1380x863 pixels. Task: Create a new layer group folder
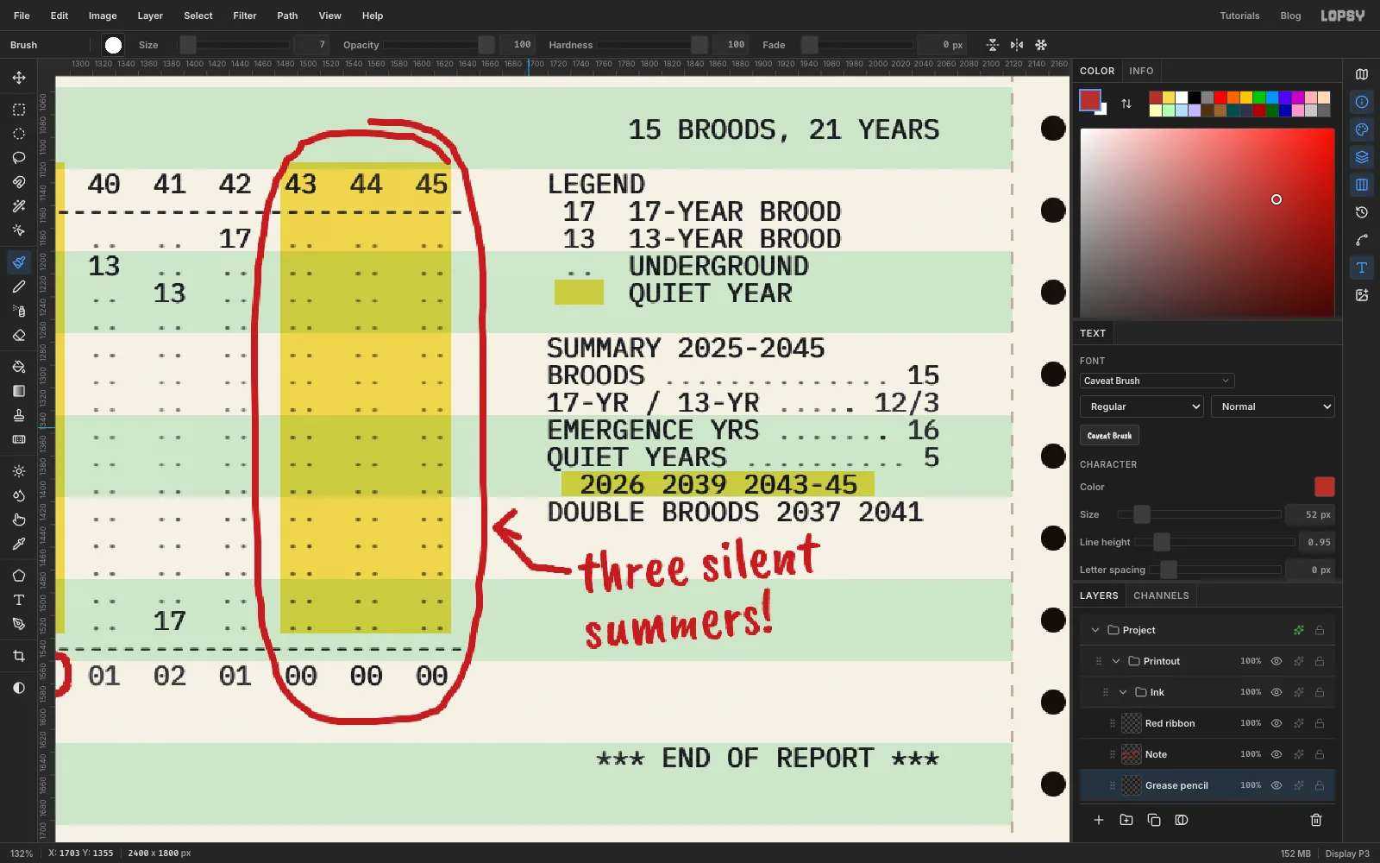pyautogui.click(x=1126, y=820)
